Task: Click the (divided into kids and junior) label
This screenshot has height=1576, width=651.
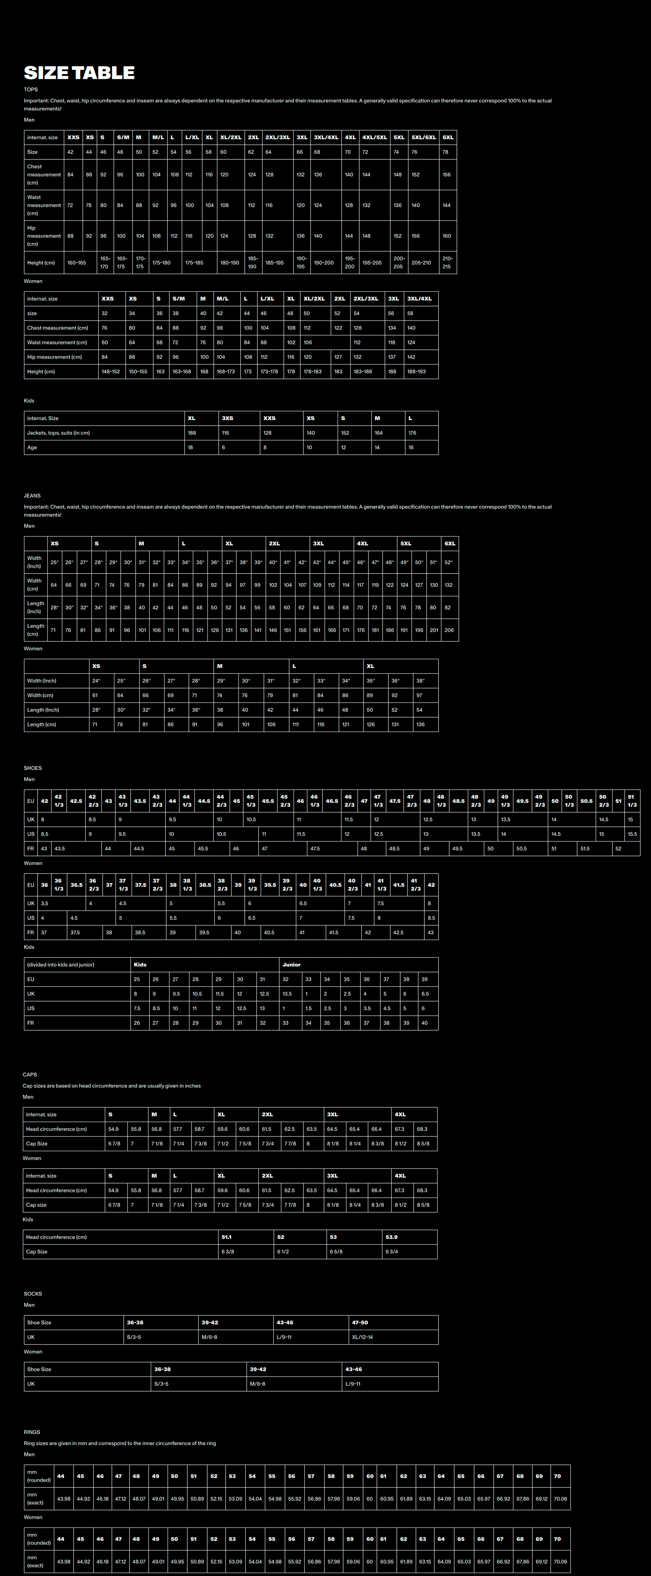Action: (x=61, y=965)
